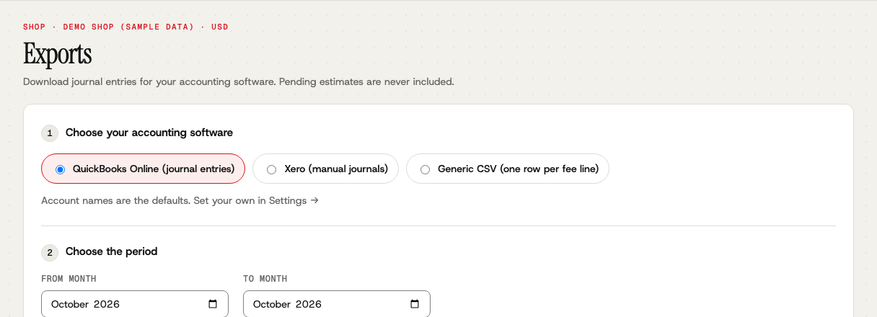877x317 pixels.
Task: Click the 'Download journal entries' description text
Action: (239, 81)
